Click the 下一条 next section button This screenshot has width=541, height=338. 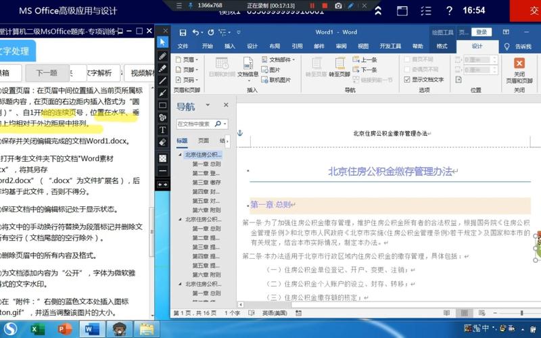pyautogui.click(x=364, y=70)
